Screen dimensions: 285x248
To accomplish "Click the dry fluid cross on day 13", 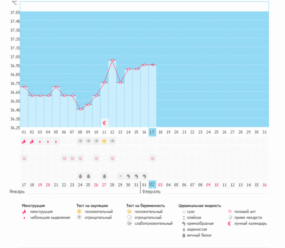I will [x=120, y=176].
